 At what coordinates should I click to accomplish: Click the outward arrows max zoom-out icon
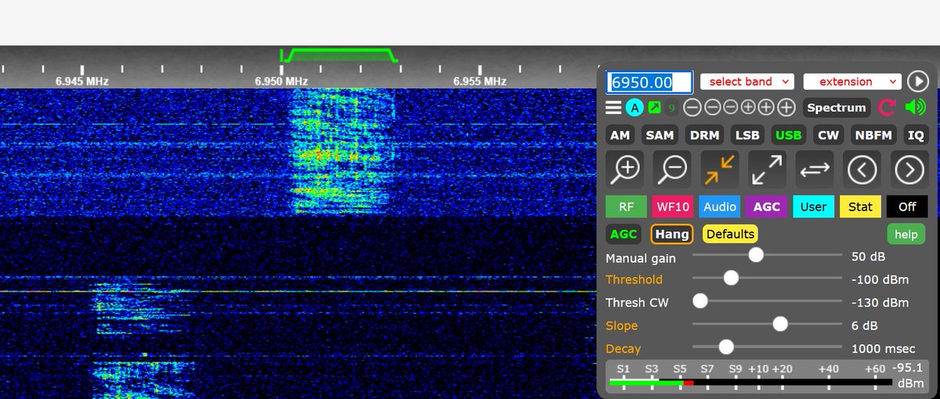click(767, 168)
